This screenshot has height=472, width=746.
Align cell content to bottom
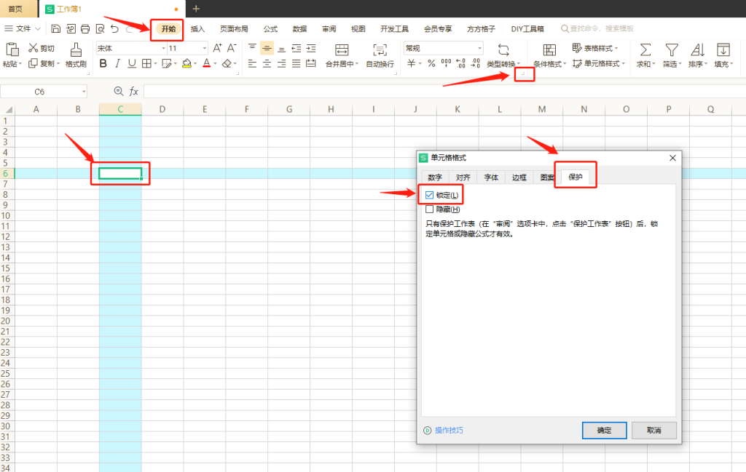coord(282,48)
